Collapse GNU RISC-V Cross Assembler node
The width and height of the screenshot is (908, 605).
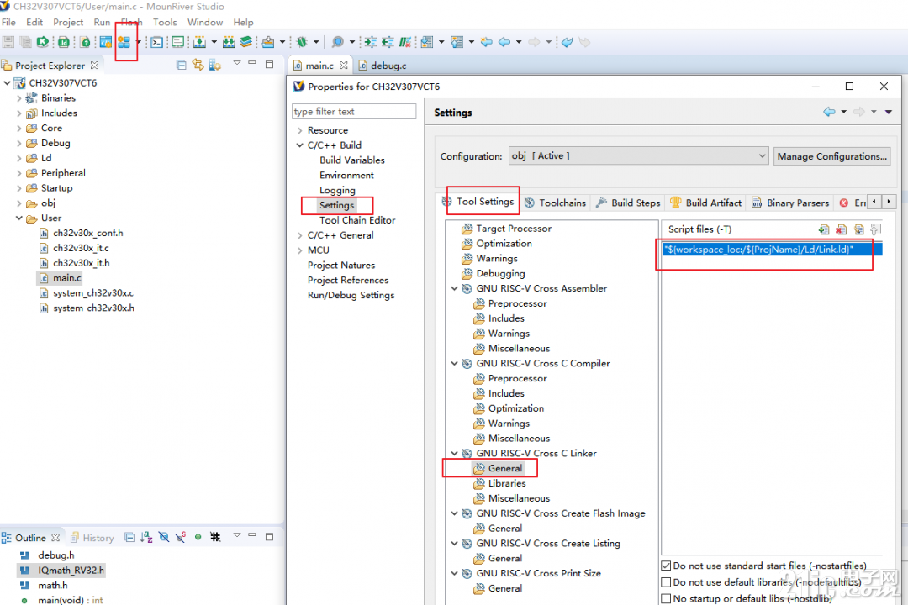pyautogui.click(x=455, y=288)
